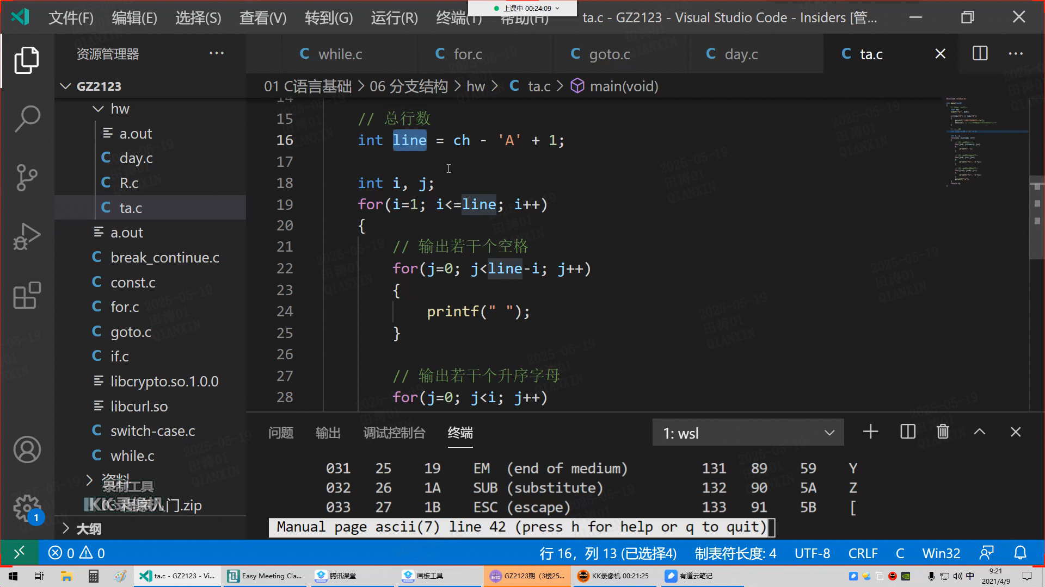Open the Accounts icon in activity bar

click(27, 449)
